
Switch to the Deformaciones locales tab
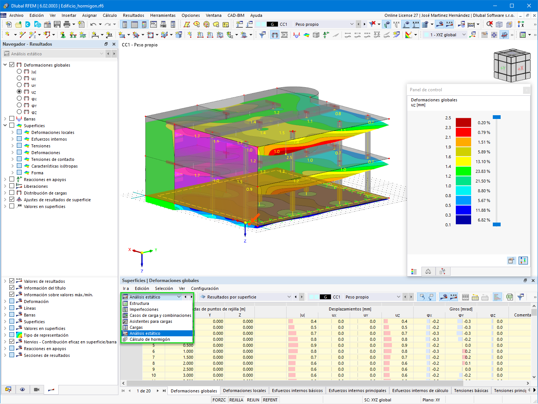(x=244, y=391)
